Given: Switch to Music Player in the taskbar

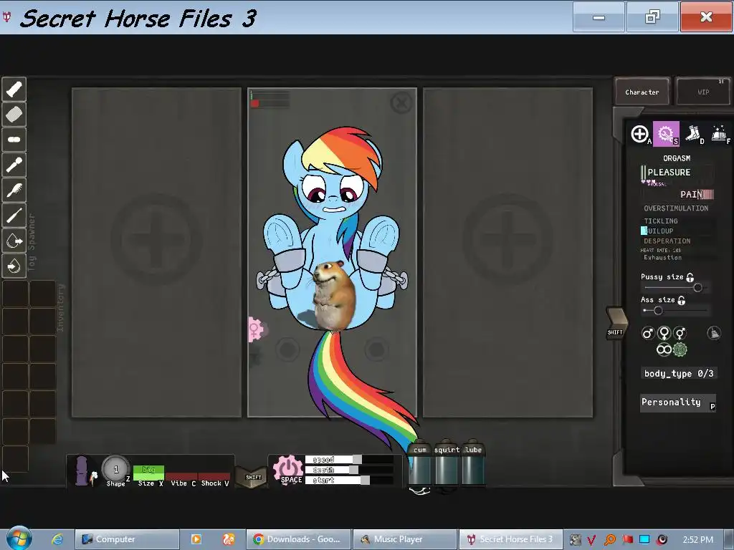Looking at the screenshot, I should click(405, 539).
